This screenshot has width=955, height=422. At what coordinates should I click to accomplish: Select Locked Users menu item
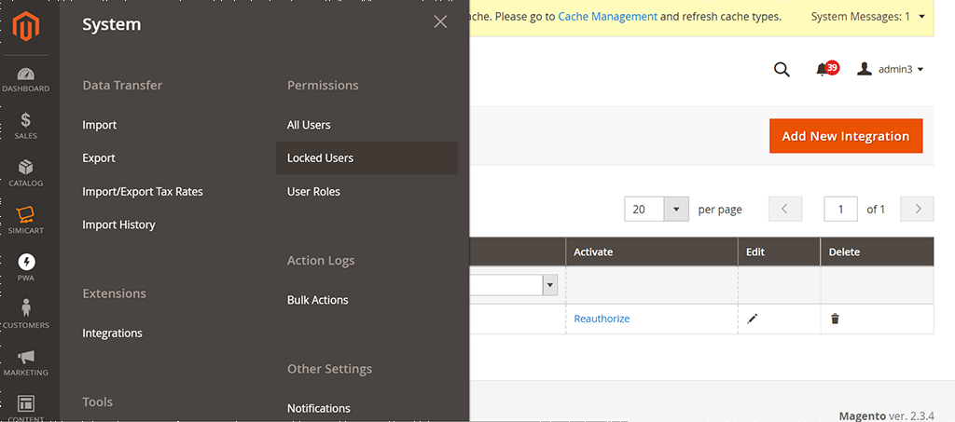(320, 158)
